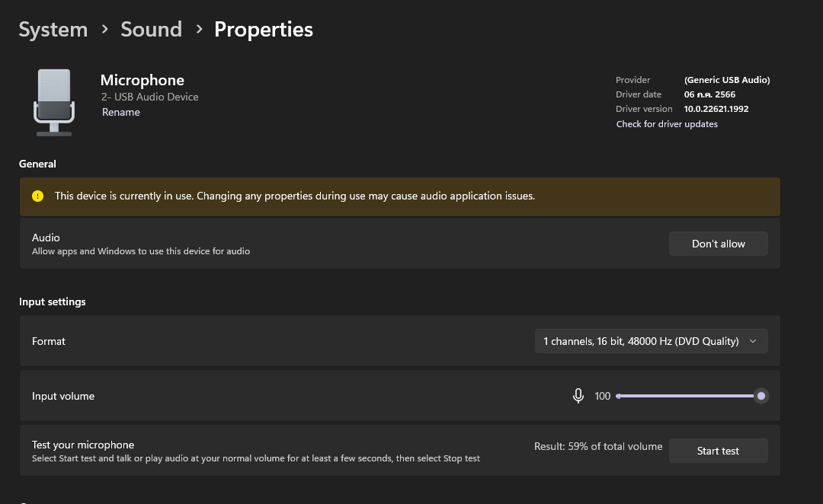
Task: Go to System in breadcrumb
Action: pyautogui.click(x=53, y=30)
